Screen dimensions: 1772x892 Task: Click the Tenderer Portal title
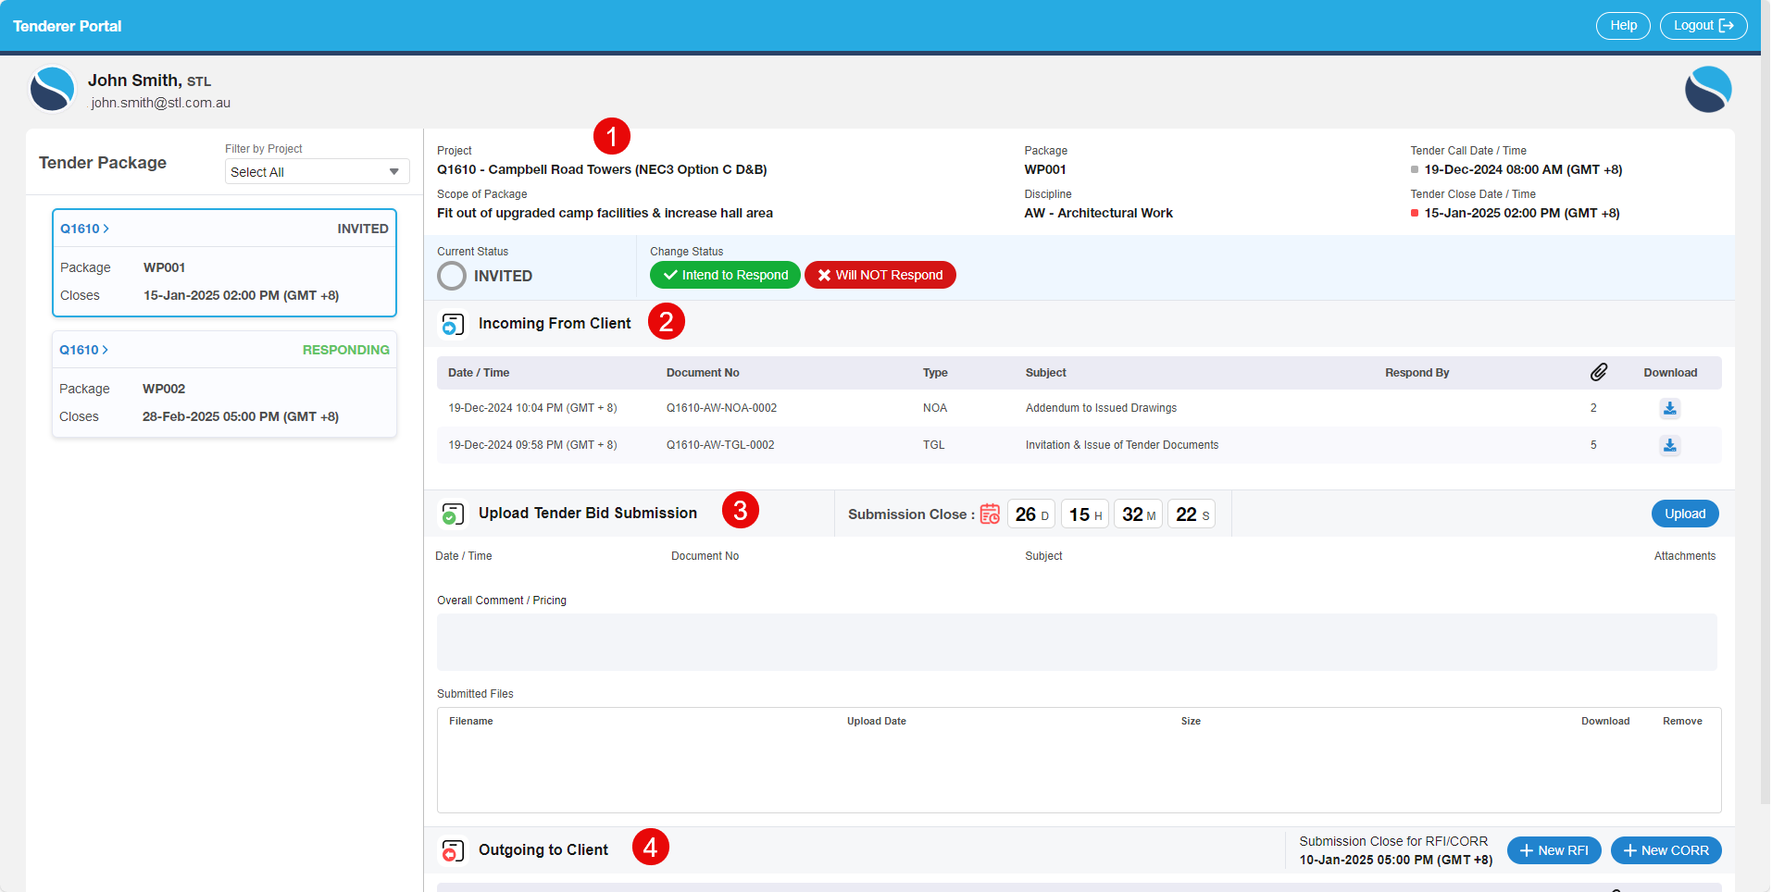(68, 26)
